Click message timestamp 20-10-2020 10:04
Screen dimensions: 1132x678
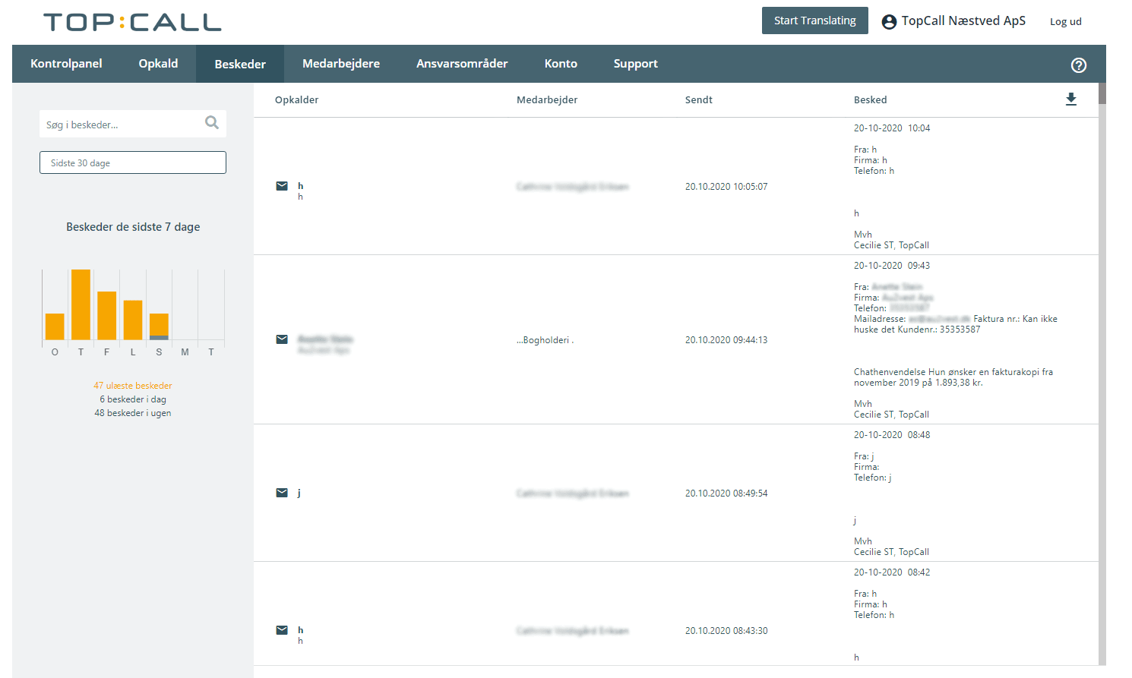pyautogui.click(x=892, y=128)
